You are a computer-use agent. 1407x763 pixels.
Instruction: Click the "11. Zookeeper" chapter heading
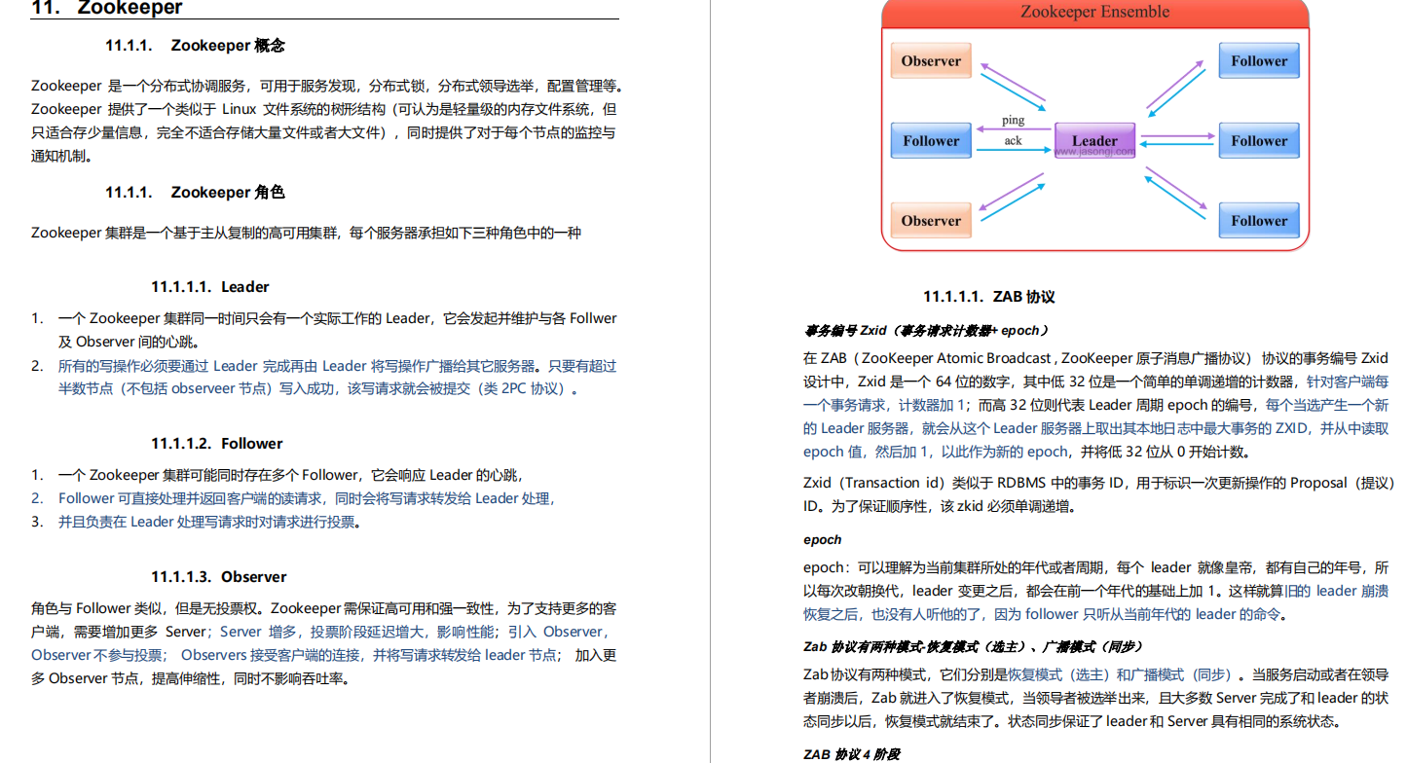click(x=106, y=8)
